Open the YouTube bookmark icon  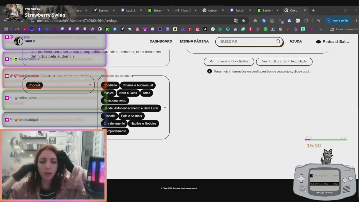24,29
